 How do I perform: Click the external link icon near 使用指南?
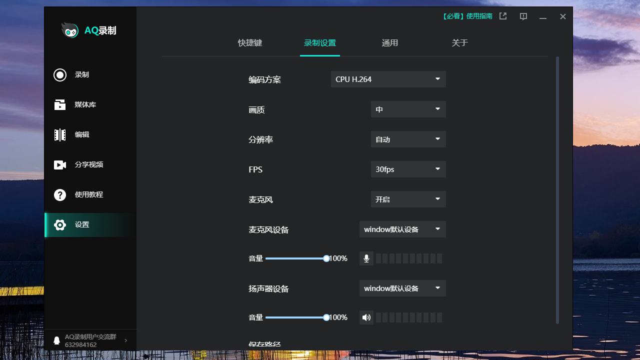[x=502, y=16]
